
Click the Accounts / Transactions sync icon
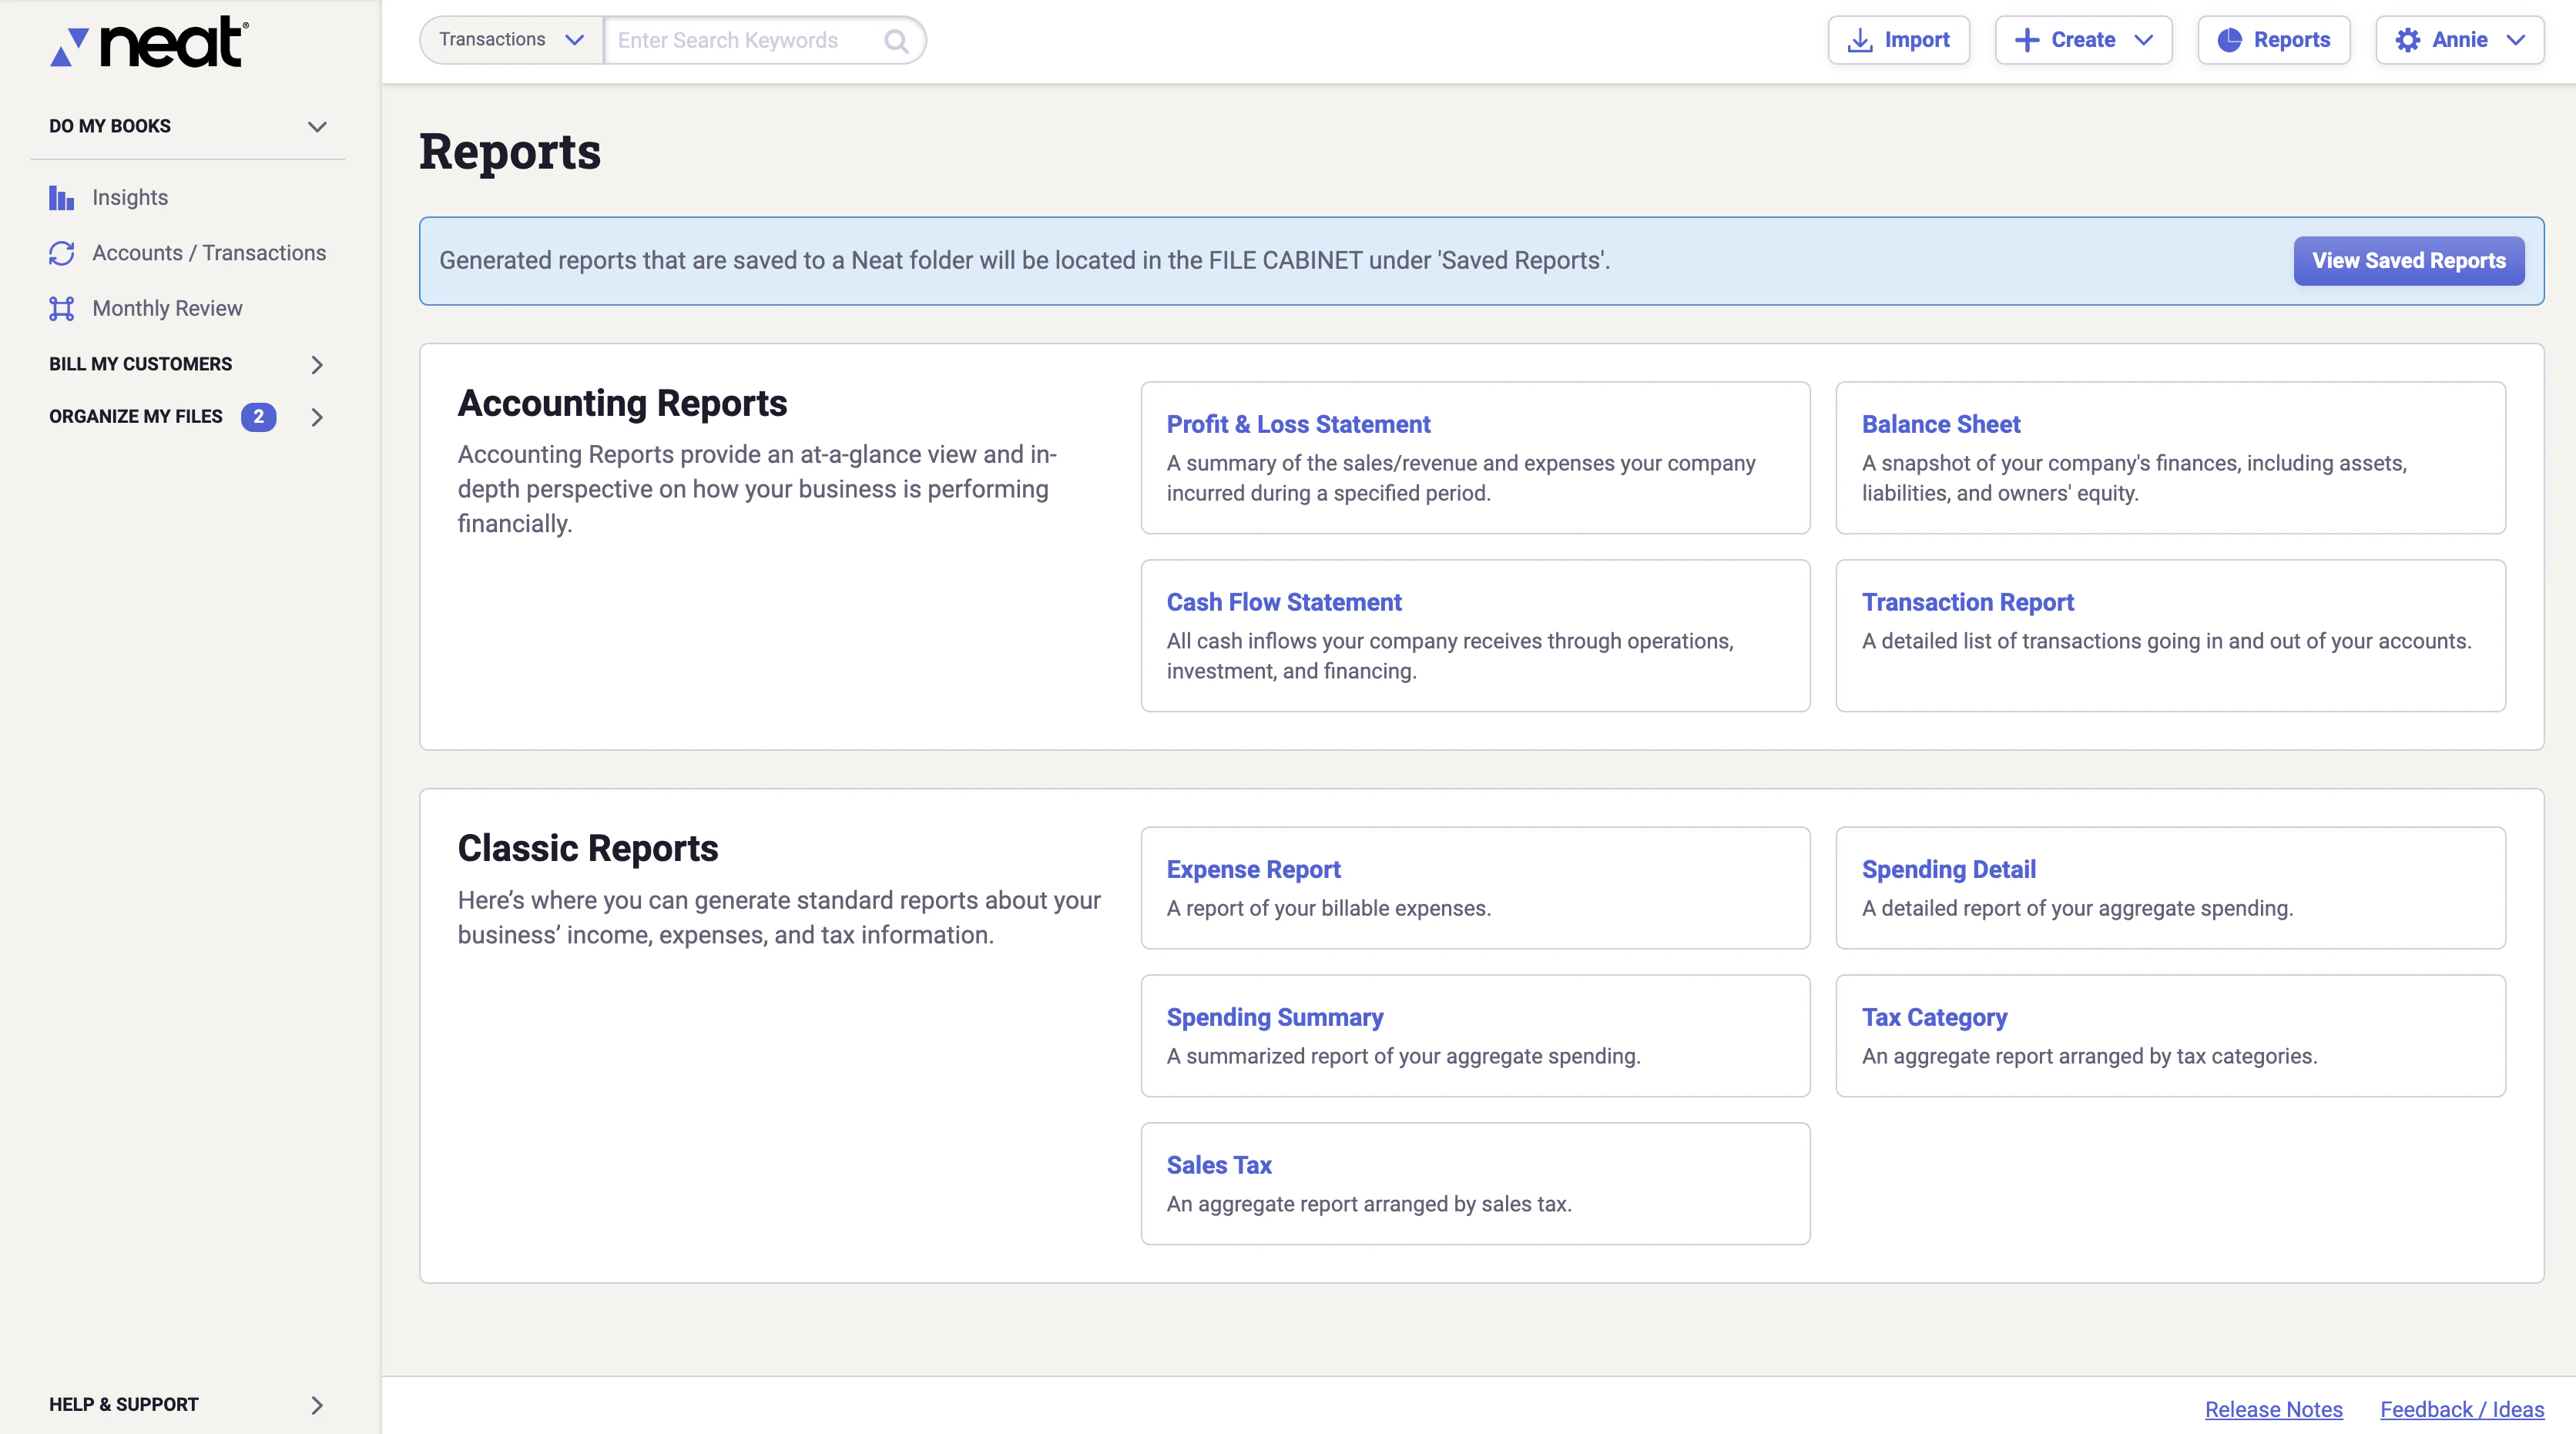(61, 253)
